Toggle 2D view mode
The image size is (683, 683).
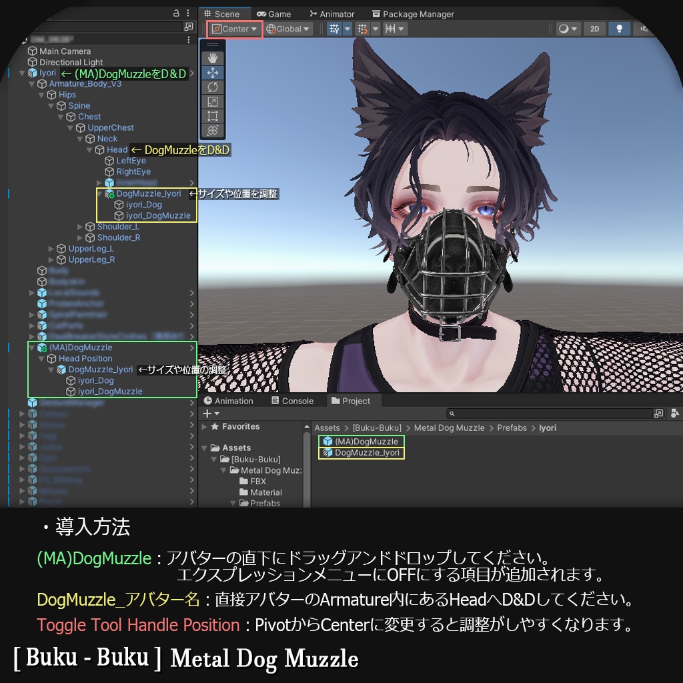[x=595, y=29]
